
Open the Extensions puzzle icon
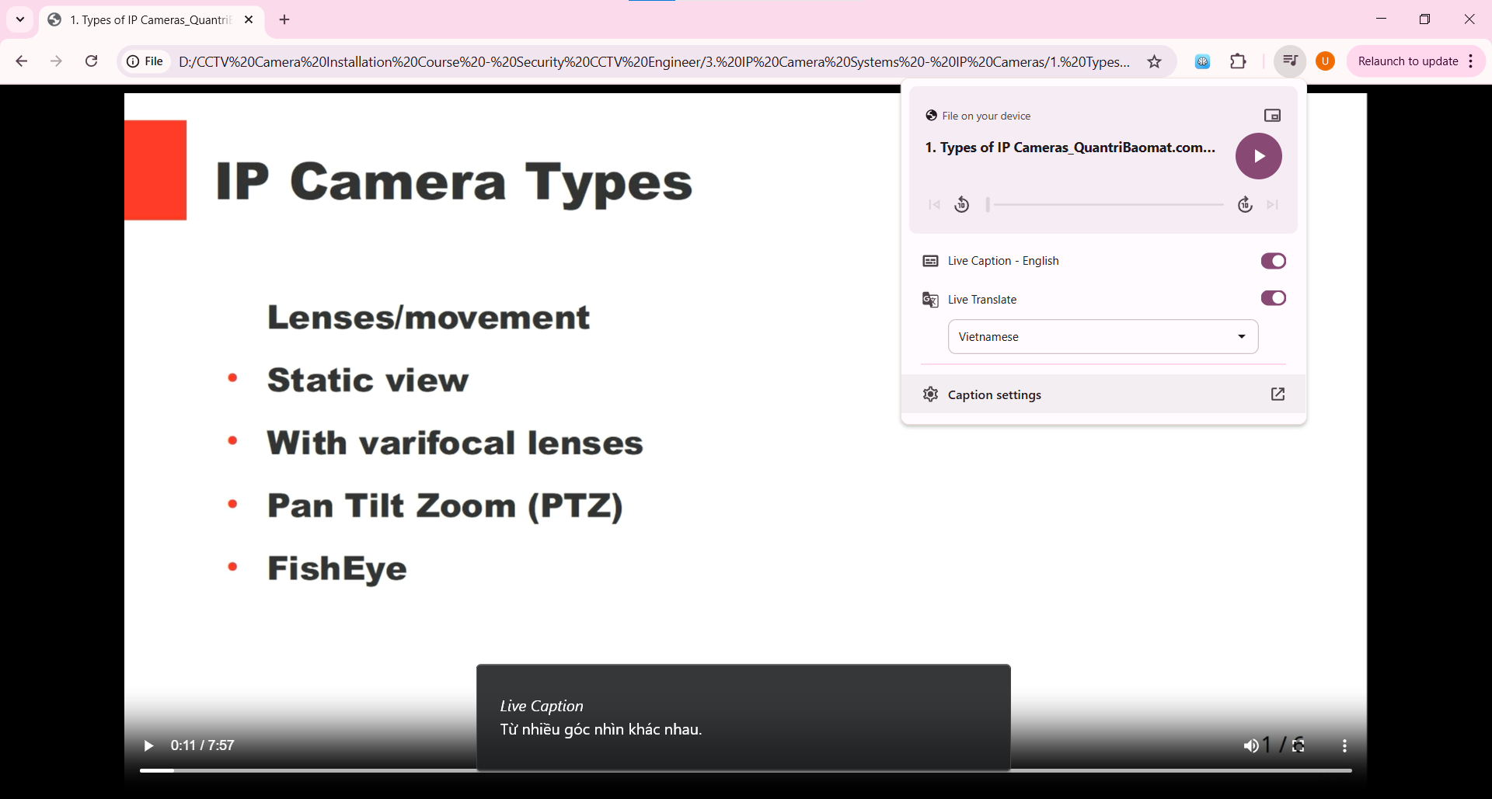coord(1238,61)
